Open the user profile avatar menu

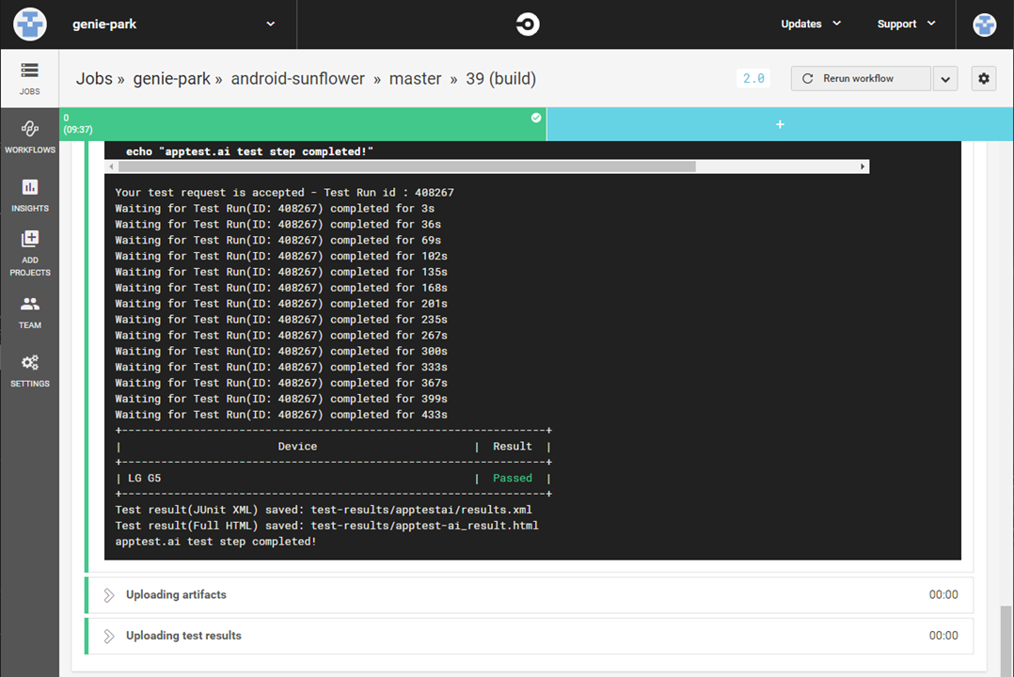click(x=984, y=24)
